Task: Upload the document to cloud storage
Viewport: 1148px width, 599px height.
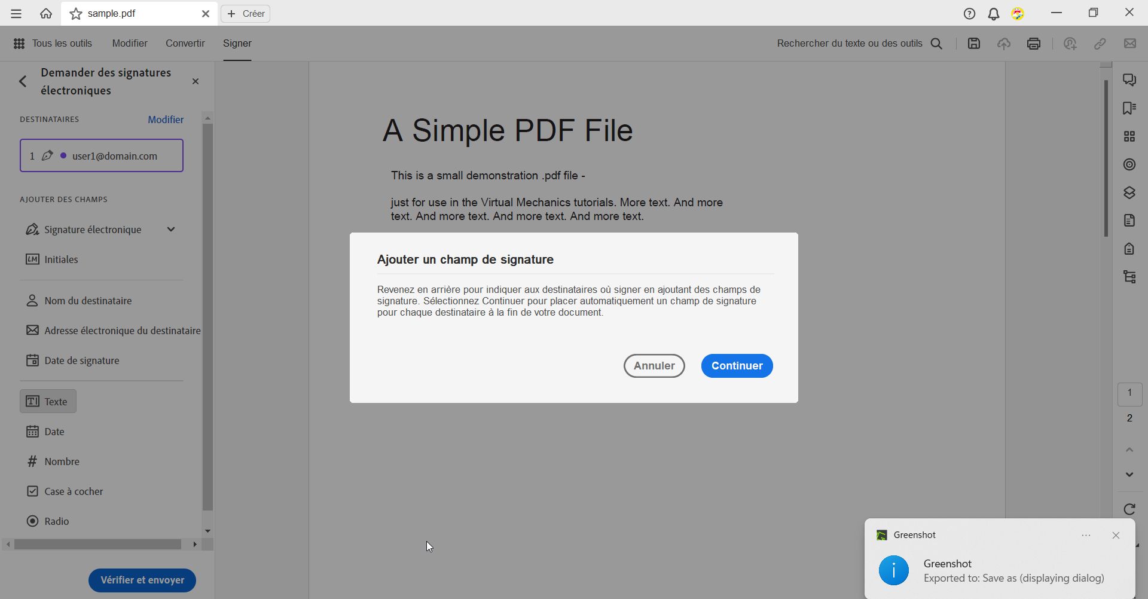Action: [x=1004, y=43]
